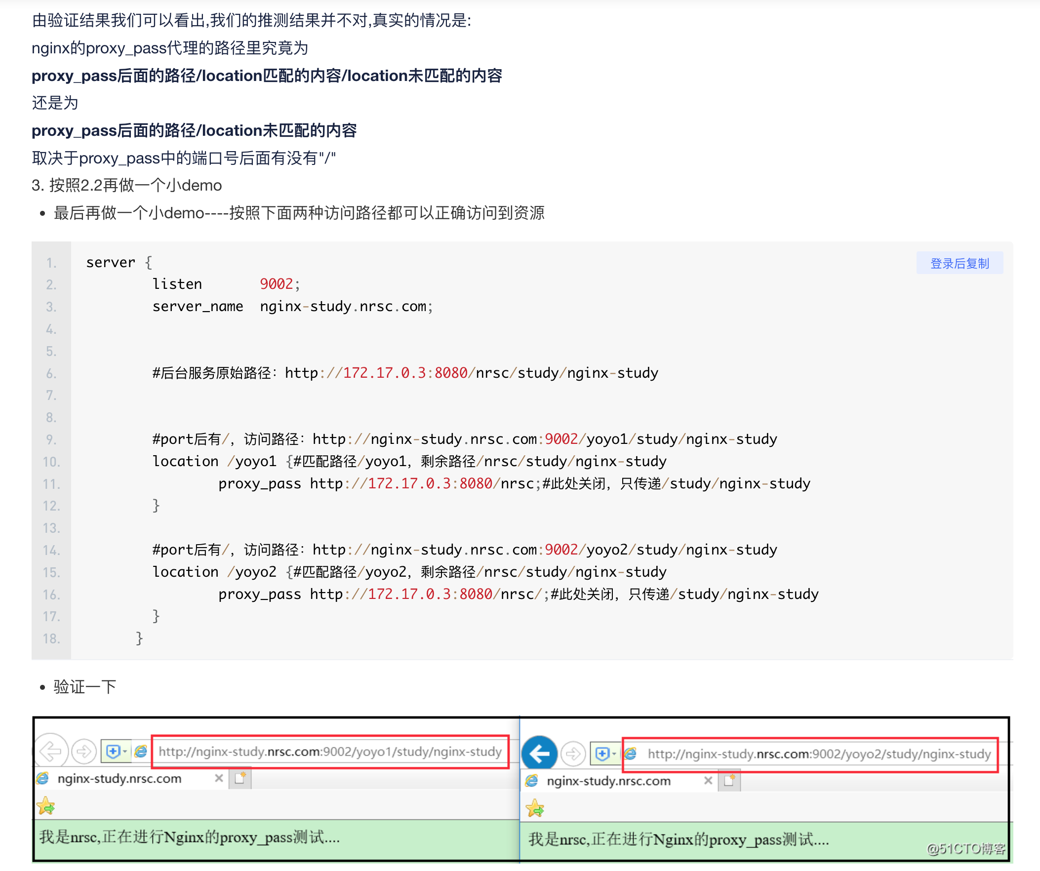
Task: Open new tab in right browser
Action: (729, 781)
